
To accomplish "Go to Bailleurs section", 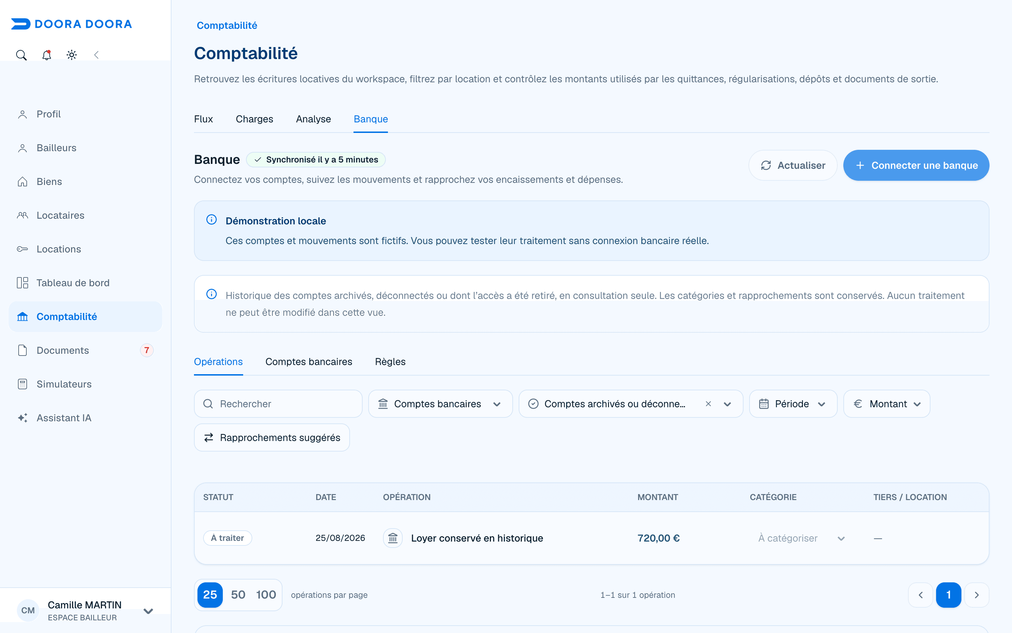I will (85, 148).
